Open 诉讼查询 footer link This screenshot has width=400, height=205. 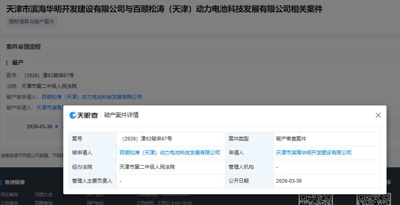[9, 194]
